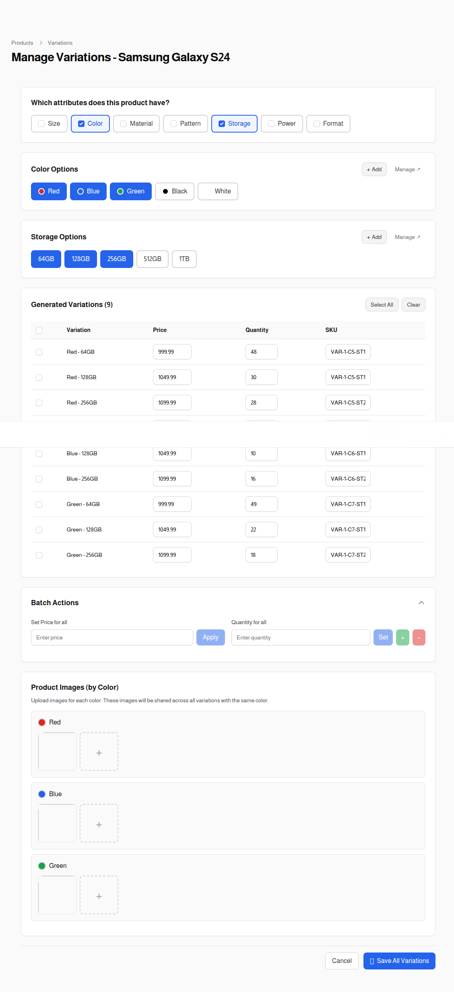Select the White color option
Screen dimensions: 454x992
218,191
